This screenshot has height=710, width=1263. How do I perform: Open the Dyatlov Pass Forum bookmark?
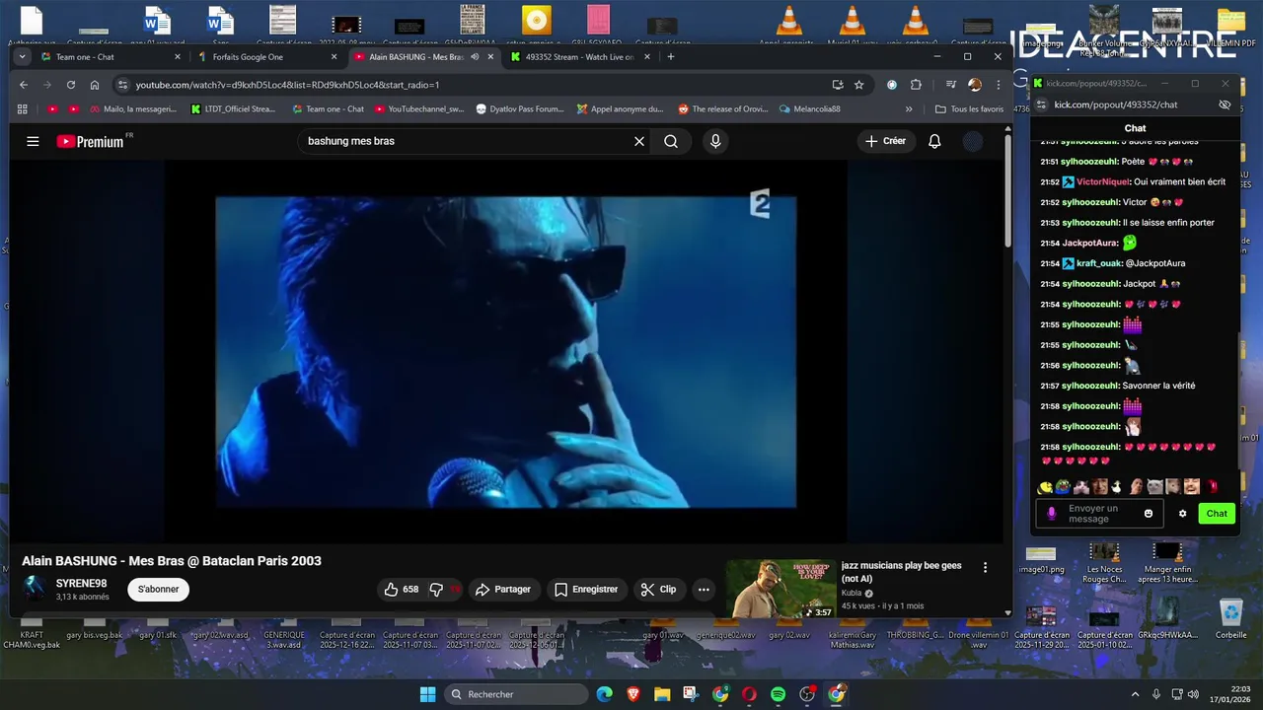[520, 109]
